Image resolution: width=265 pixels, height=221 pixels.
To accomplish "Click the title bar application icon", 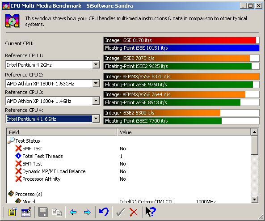I will tap(6, 6).
